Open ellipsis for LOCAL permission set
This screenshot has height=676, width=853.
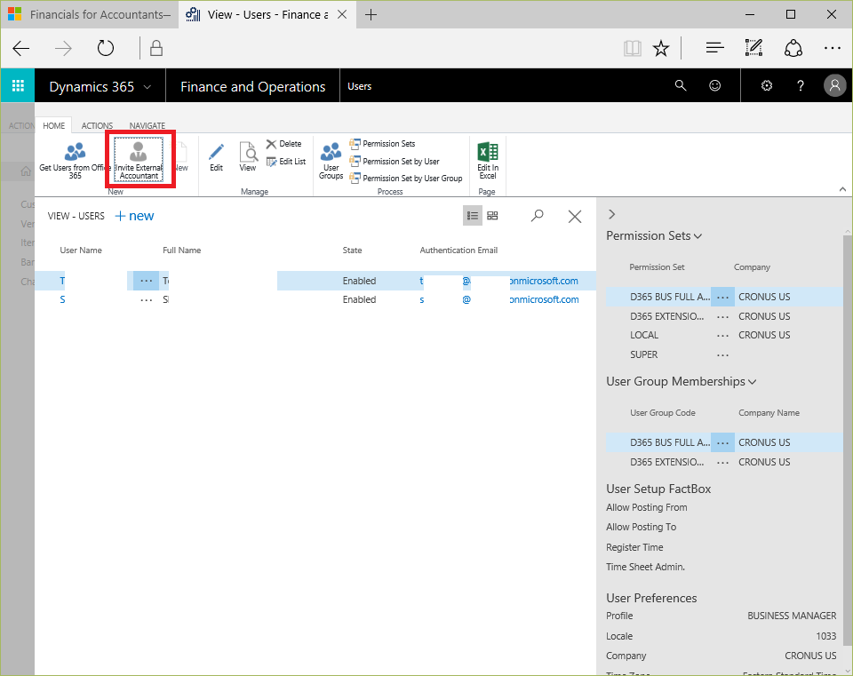722,336
